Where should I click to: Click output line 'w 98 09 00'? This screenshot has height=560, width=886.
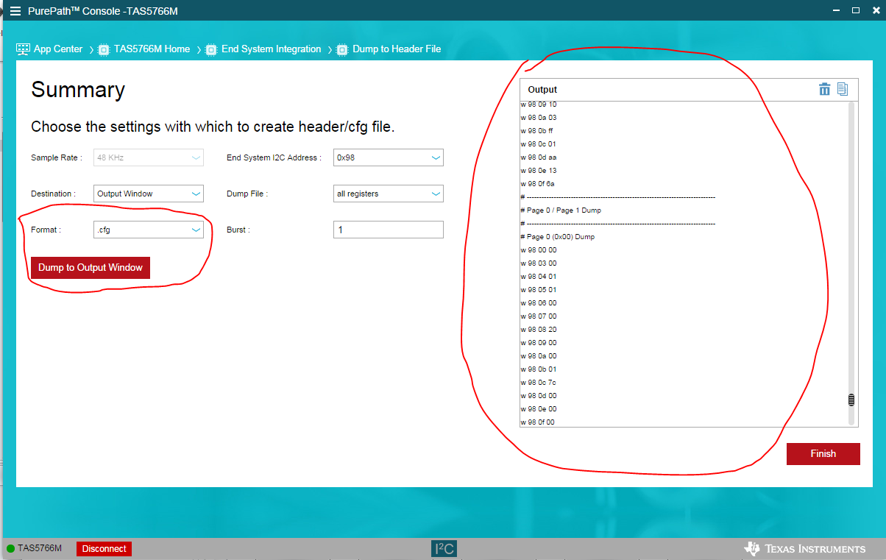(x=538, y=343)
